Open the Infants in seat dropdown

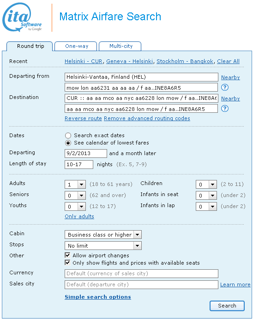tap(206, 196)
